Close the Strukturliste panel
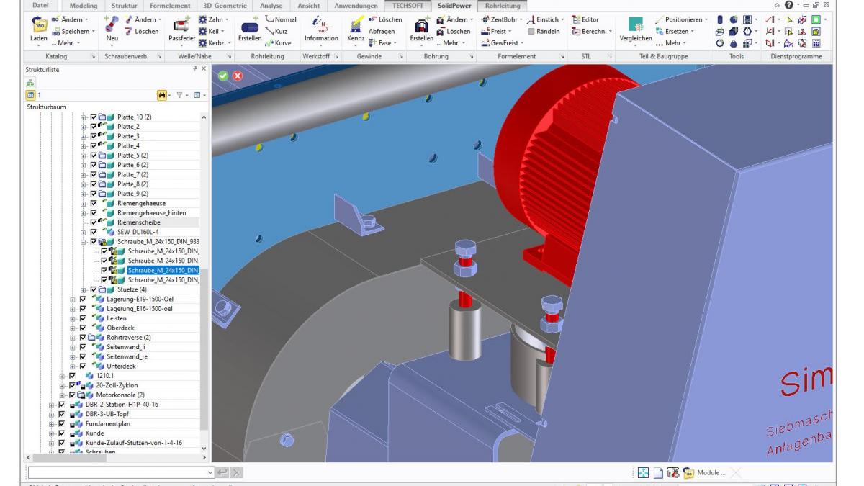 pos(204,68)
